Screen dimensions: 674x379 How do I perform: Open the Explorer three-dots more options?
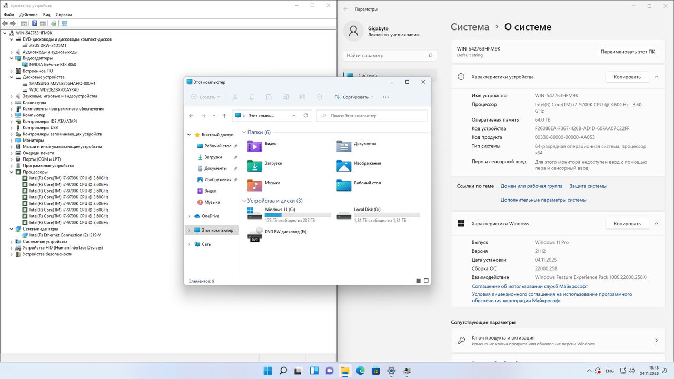(385, 97)
